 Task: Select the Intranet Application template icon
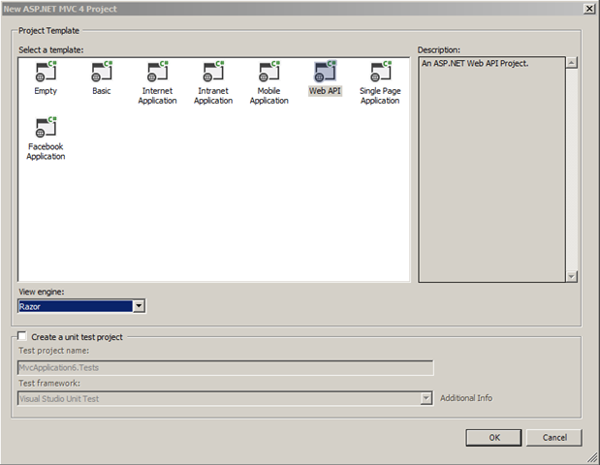213,71
